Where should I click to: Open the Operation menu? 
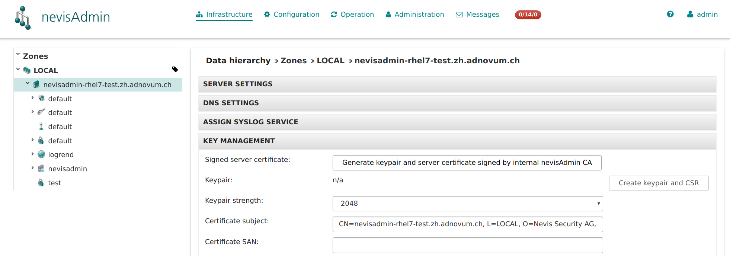(352, 15)
